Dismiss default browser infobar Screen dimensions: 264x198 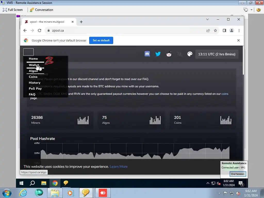(238, 40)
